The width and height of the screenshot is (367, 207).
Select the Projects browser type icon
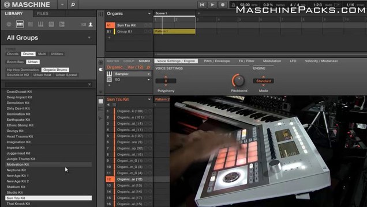[x=9, y=24]
